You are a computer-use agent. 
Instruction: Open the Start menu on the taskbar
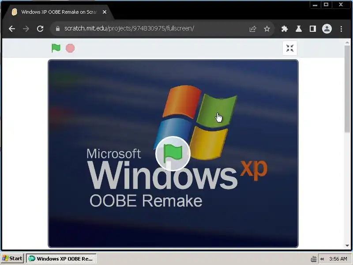(x=12, y=258)
